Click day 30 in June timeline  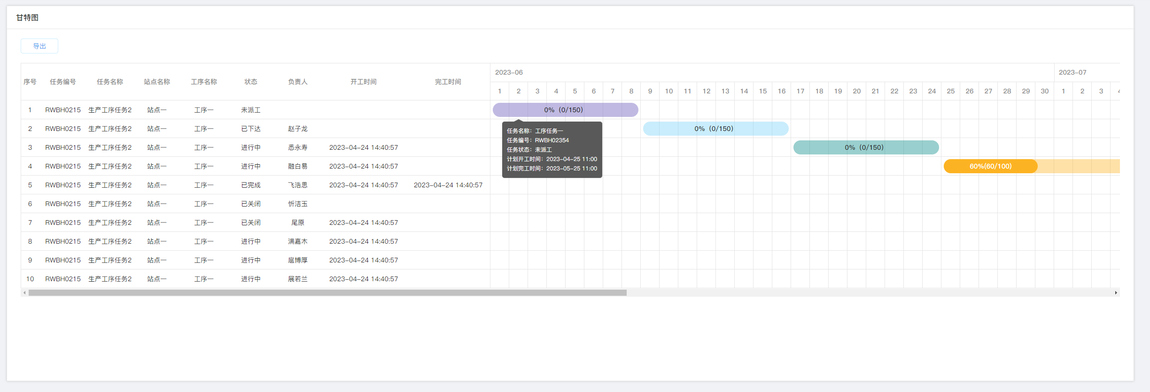pos(1045,91)
